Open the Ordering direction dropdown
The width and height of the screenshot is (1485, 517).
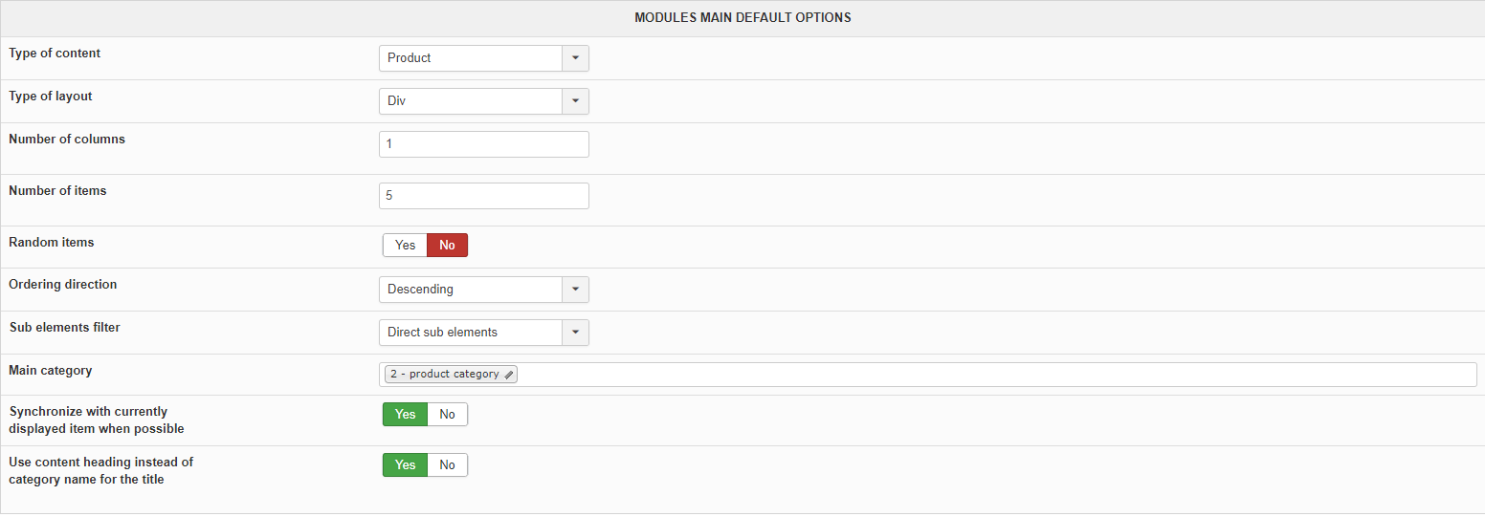(483, 290)
